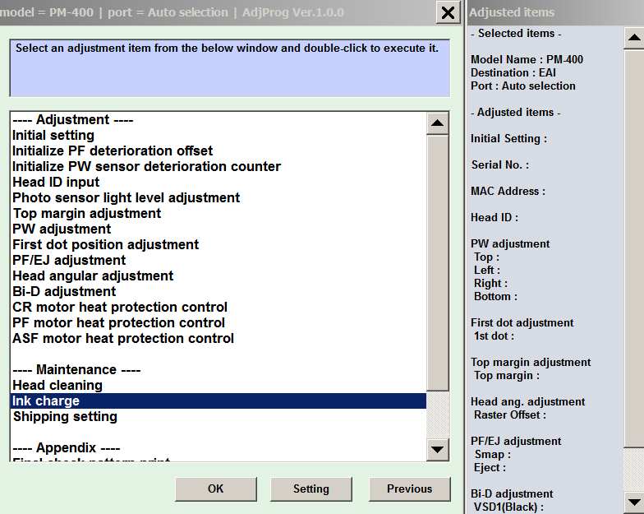This screenshot has height=514, width=644.
Task: Click 'Port : Auto selection' in right panel
Action: (522, 86)
